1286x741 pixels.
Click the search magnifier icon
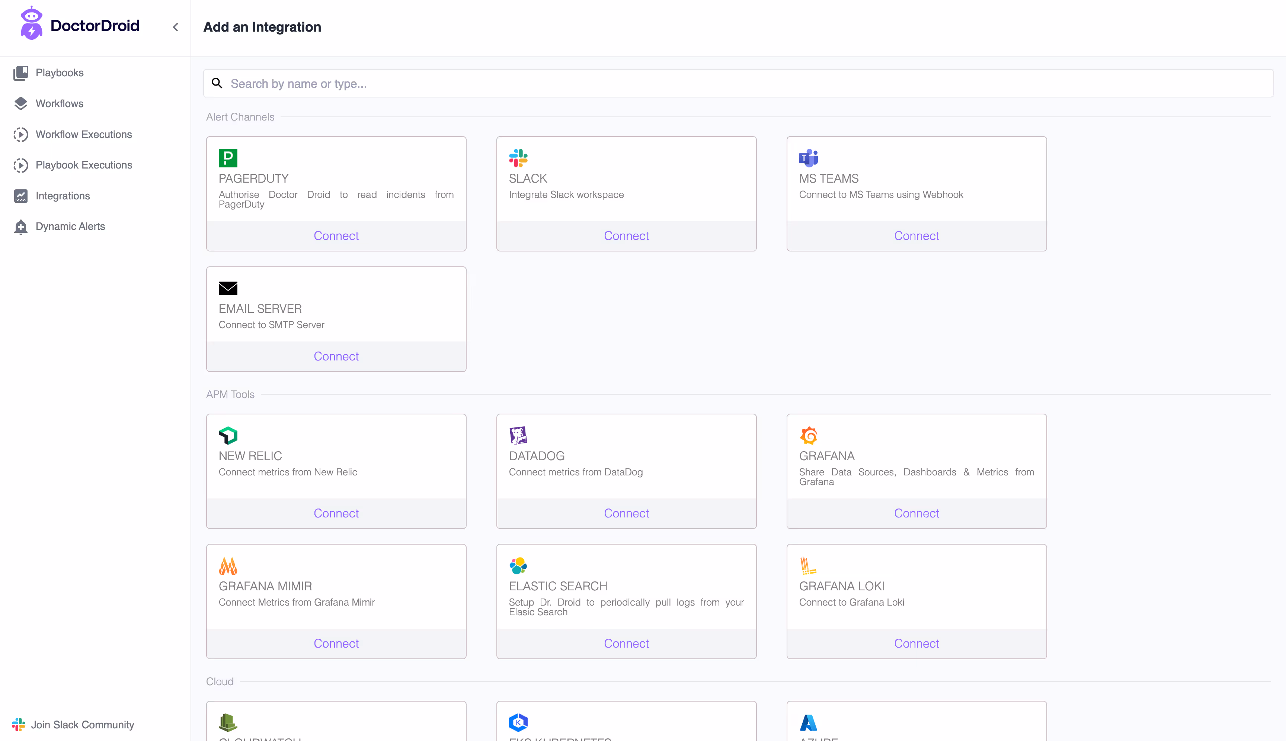coord(217,83)
